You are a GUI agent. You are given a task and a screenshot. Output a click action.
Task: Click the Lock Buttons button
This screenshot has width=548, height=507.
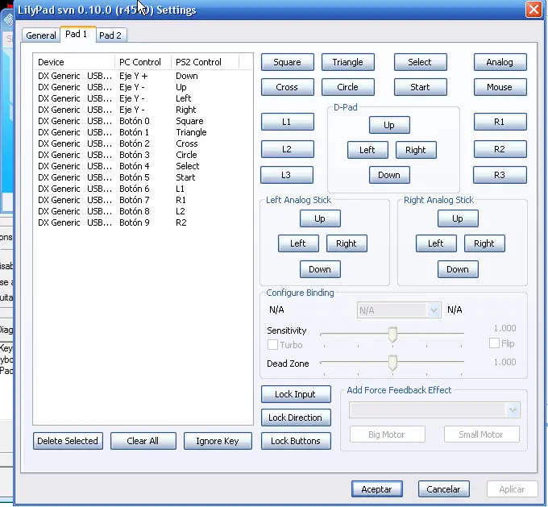click(x=296, y=441)
